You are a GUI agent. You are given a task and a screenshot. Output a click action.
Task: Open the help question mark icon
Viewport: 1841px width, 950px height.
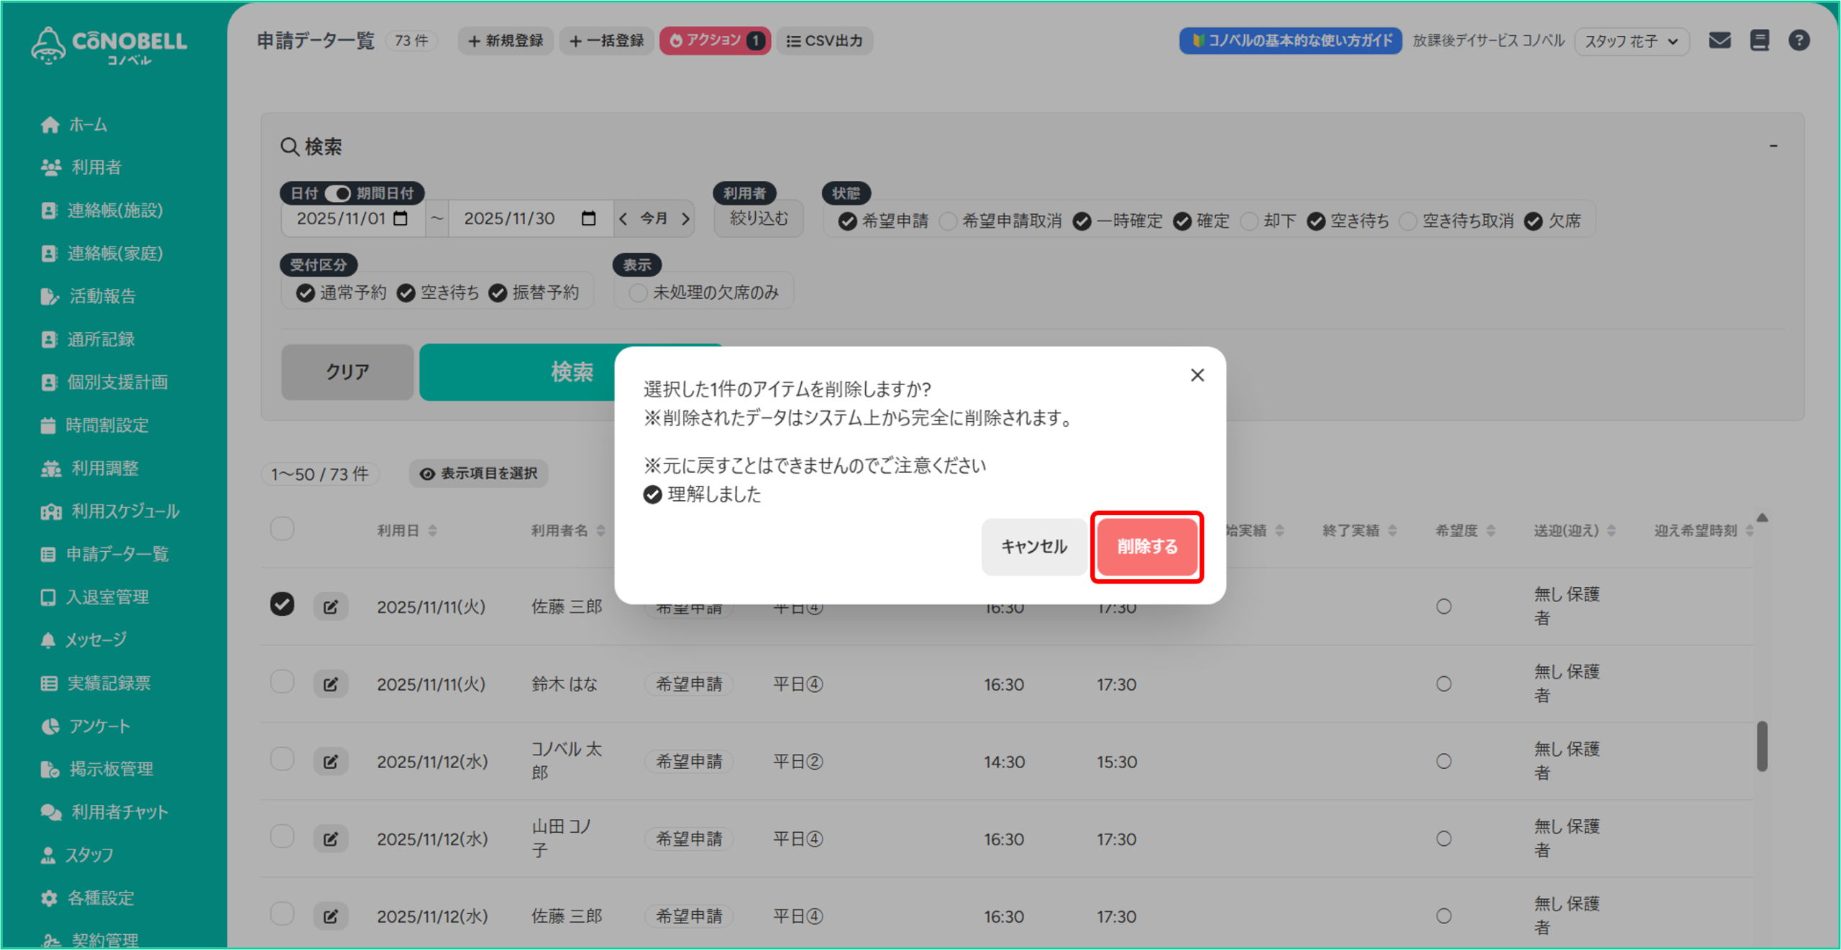[x=1799, y=40]
